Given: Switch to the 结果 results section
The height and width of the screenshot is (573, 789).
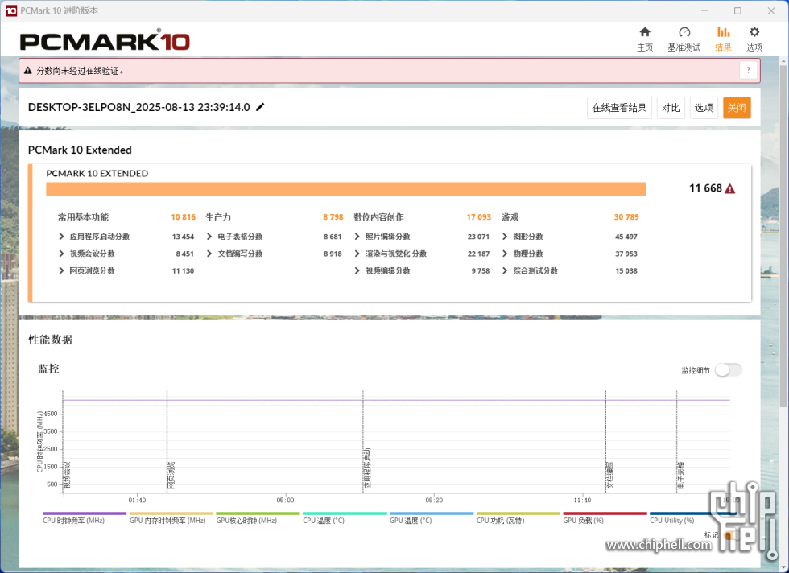Looking at the screenshot, I should 723,39.
